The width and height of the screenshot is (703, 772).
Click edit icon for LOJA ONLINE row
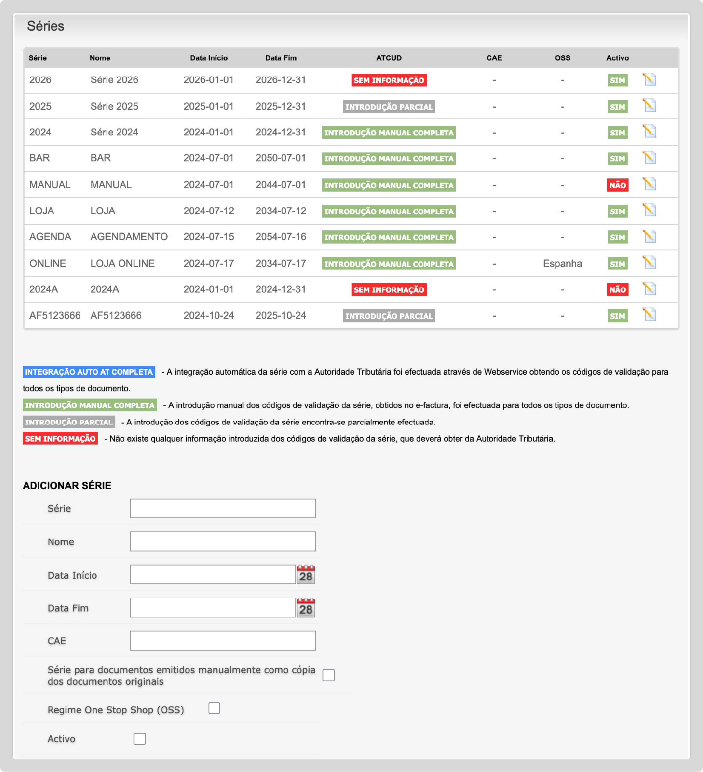[x=649, y=263]
